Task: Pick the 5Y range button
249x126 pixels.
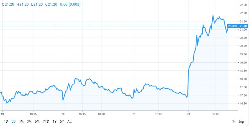Action: point(62,122)
